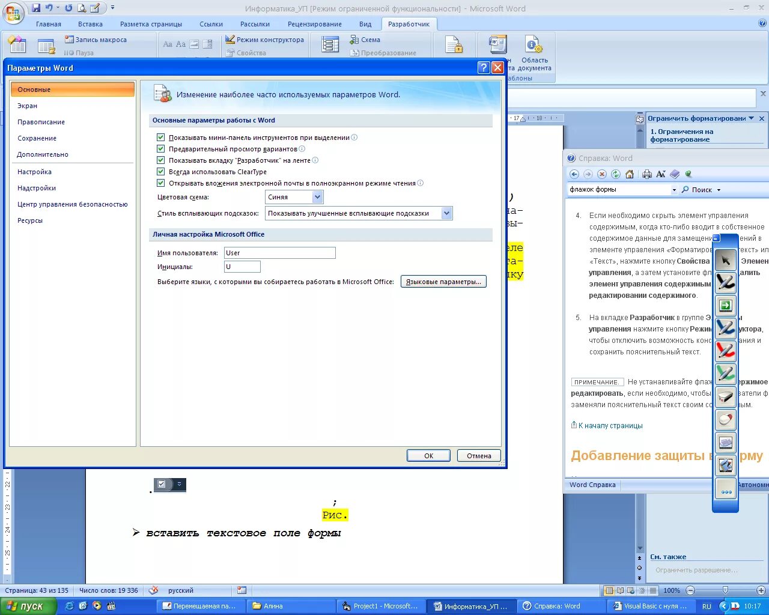Open Цветовая схема dropdown
Viewport: 769px width, 615px height.
[318, 197]
